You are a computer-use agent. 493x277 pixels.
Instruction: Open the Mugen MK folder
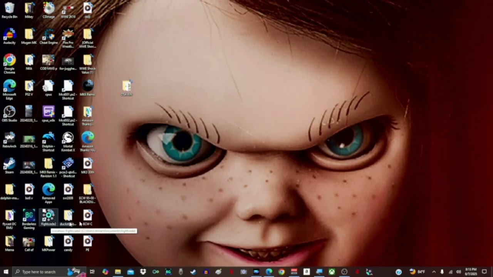(29, 37)
